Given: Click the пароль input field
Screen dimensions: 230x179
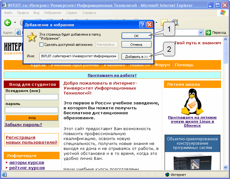Looking at the screenshot, I should 32,110.
